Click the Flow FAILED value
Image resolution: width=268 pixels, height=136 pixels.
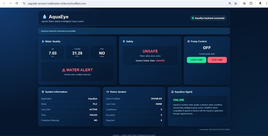(x=93, y=115)
